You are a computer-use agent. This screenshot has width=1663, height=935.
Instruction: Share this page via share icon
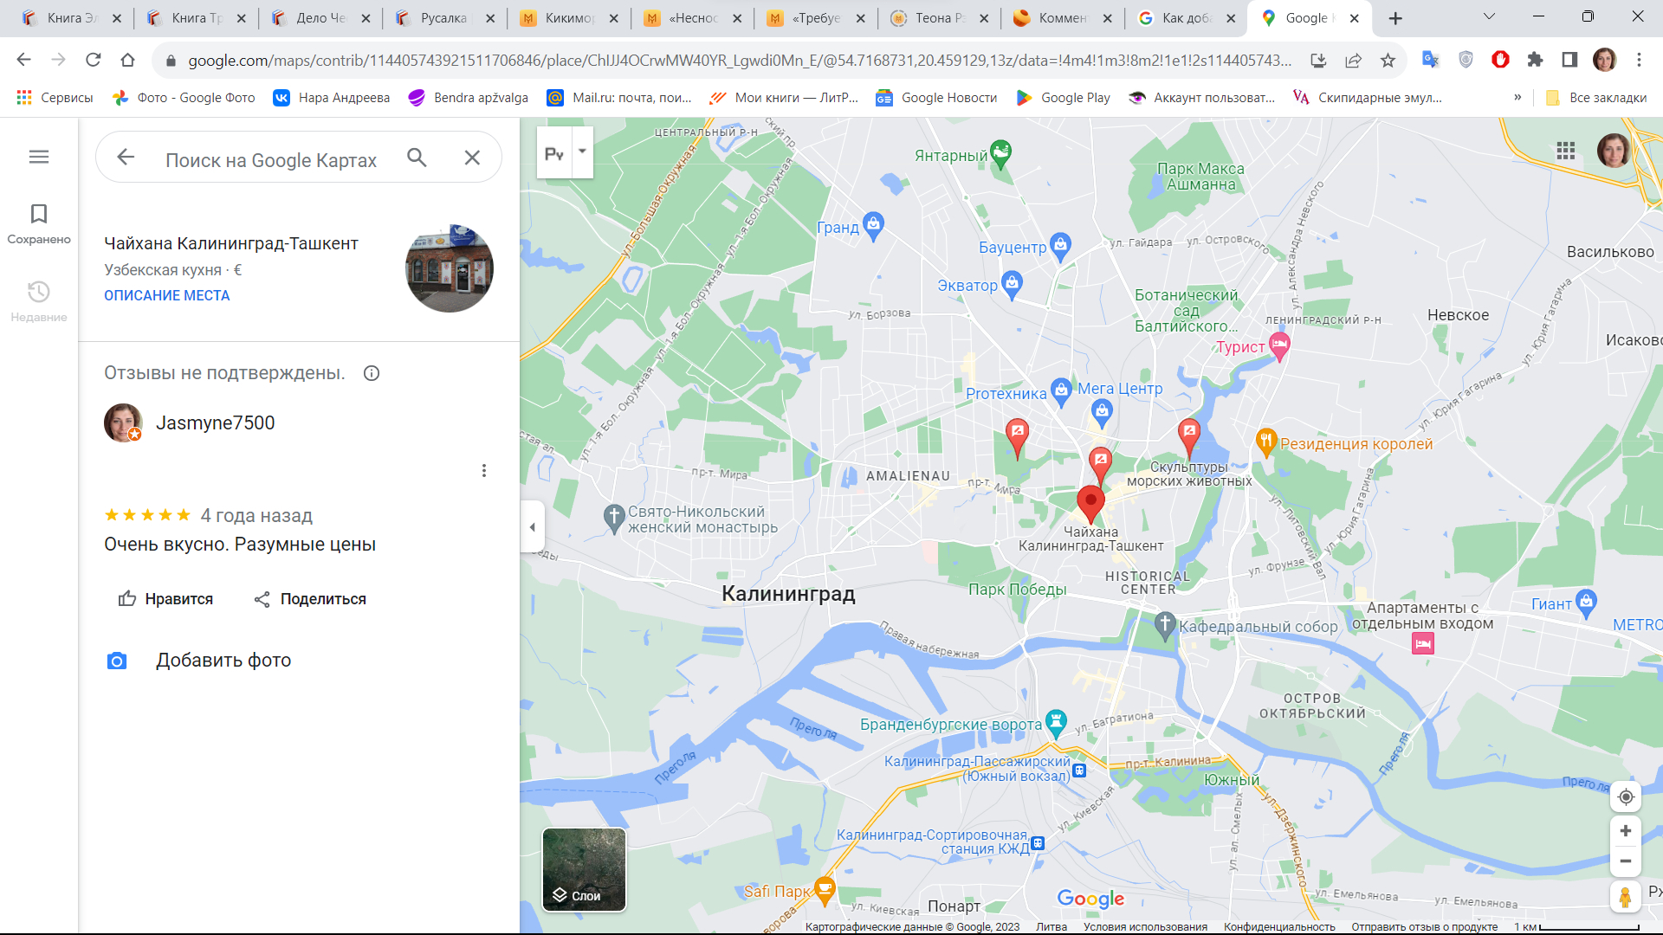(x=1353, y=60)
